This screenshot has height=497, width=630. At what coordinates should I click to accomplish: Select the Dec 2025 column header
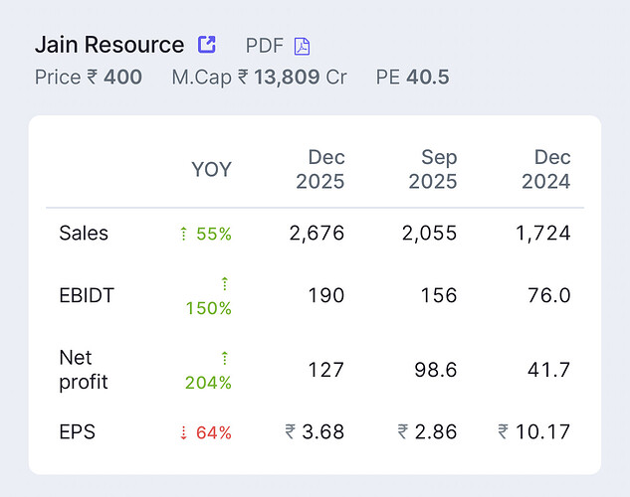click(320, 169)
